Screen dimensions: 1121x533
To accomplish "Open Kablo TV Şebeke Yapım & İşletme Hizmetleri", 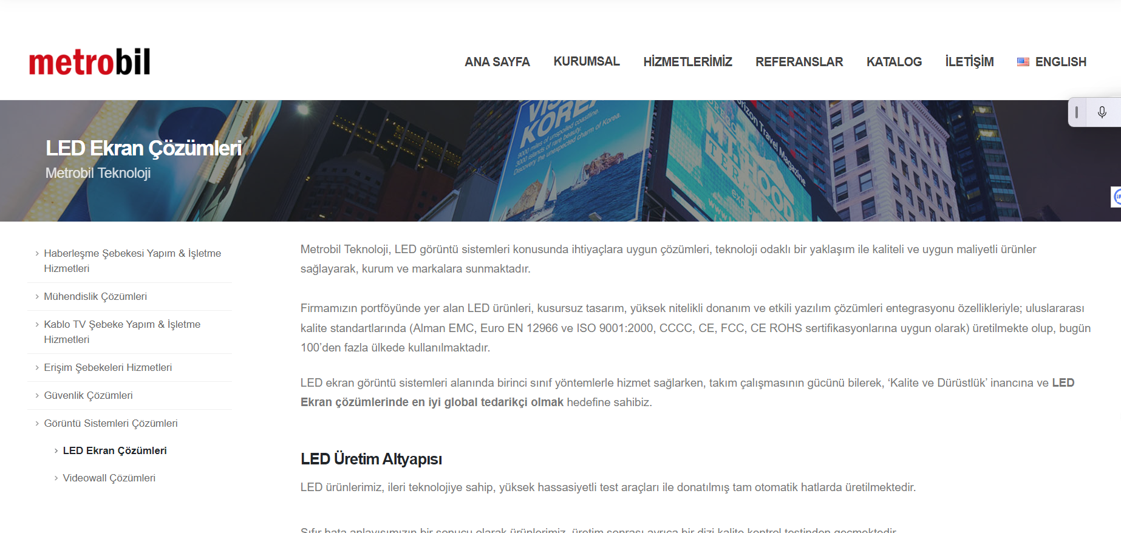I will [x=122, y=332].
